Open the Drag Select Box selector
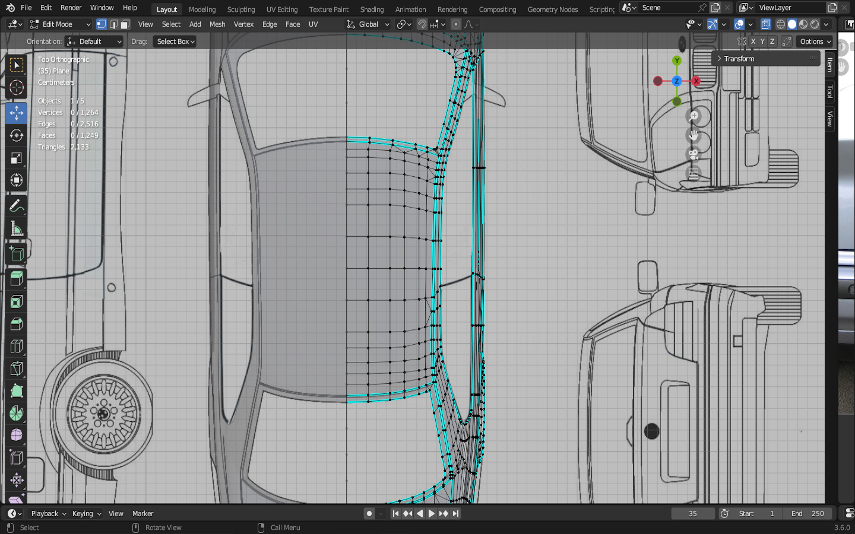This screenshot has height=534, width=855. click(x=175, y=42)
